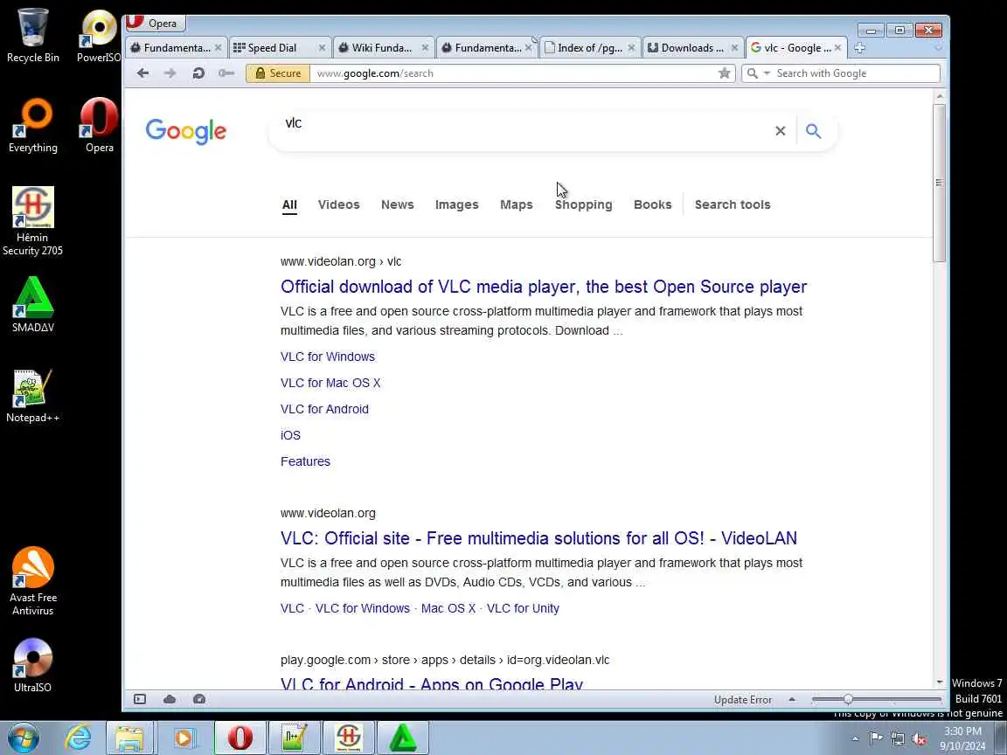Open the Mac OS X inline link

pos(448,608)
